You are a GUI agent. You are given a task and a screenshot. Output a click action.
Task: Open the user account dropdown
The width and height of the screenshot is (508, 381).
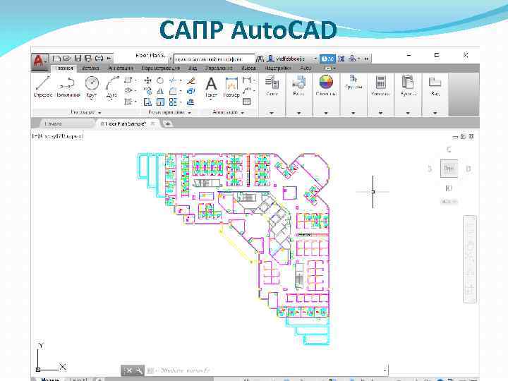click(315, 59)
